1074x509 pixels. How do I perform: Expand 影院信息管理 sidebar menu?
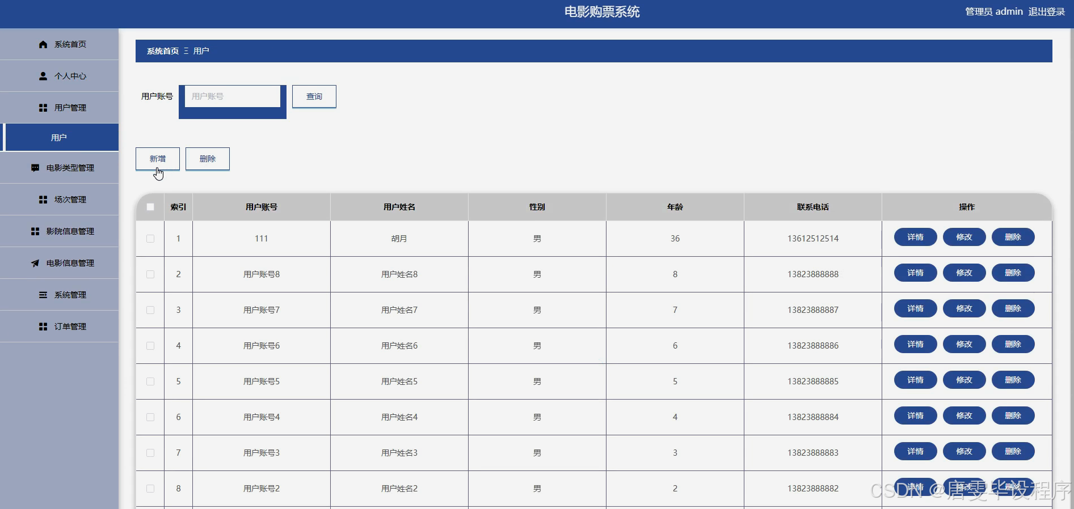click(x=60, y=231)
